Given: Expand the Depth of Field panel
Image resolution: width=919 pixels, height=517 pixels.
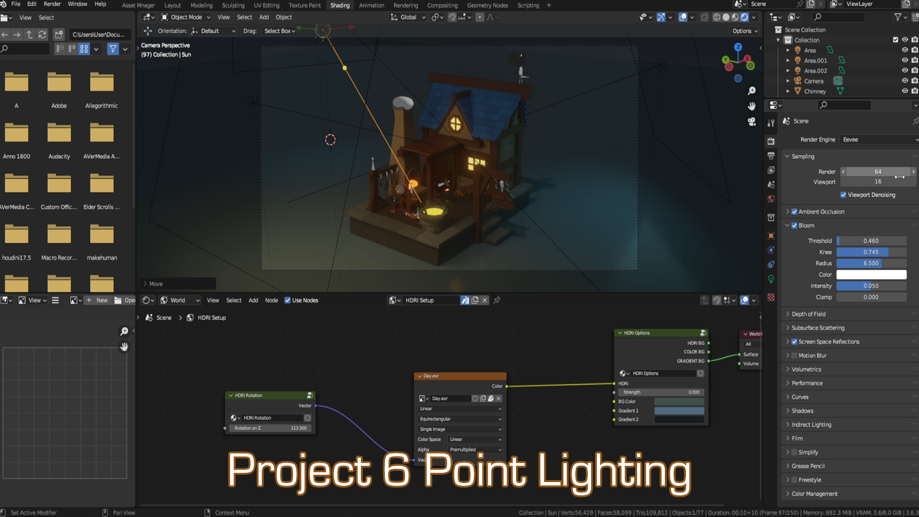Looking at the screenshot, I should coord(808,314).
